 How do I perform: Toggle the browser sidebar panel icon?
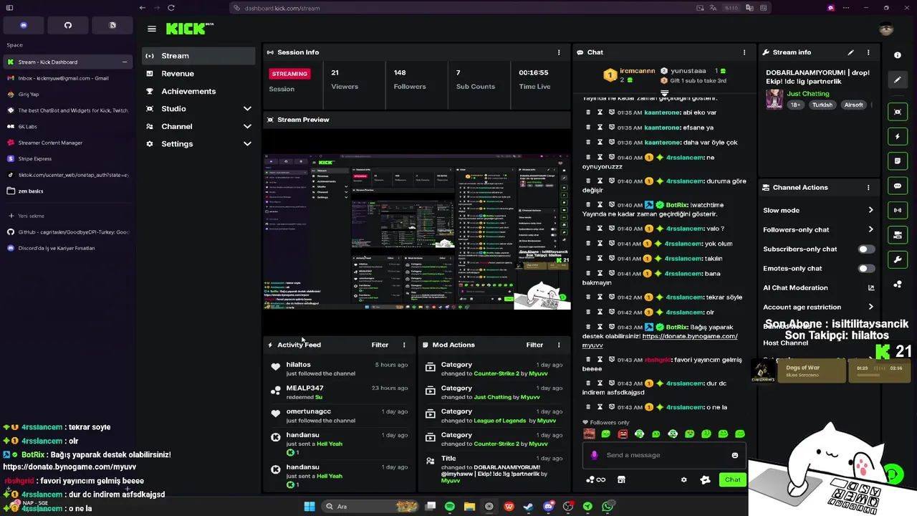[x=10, y=8]
